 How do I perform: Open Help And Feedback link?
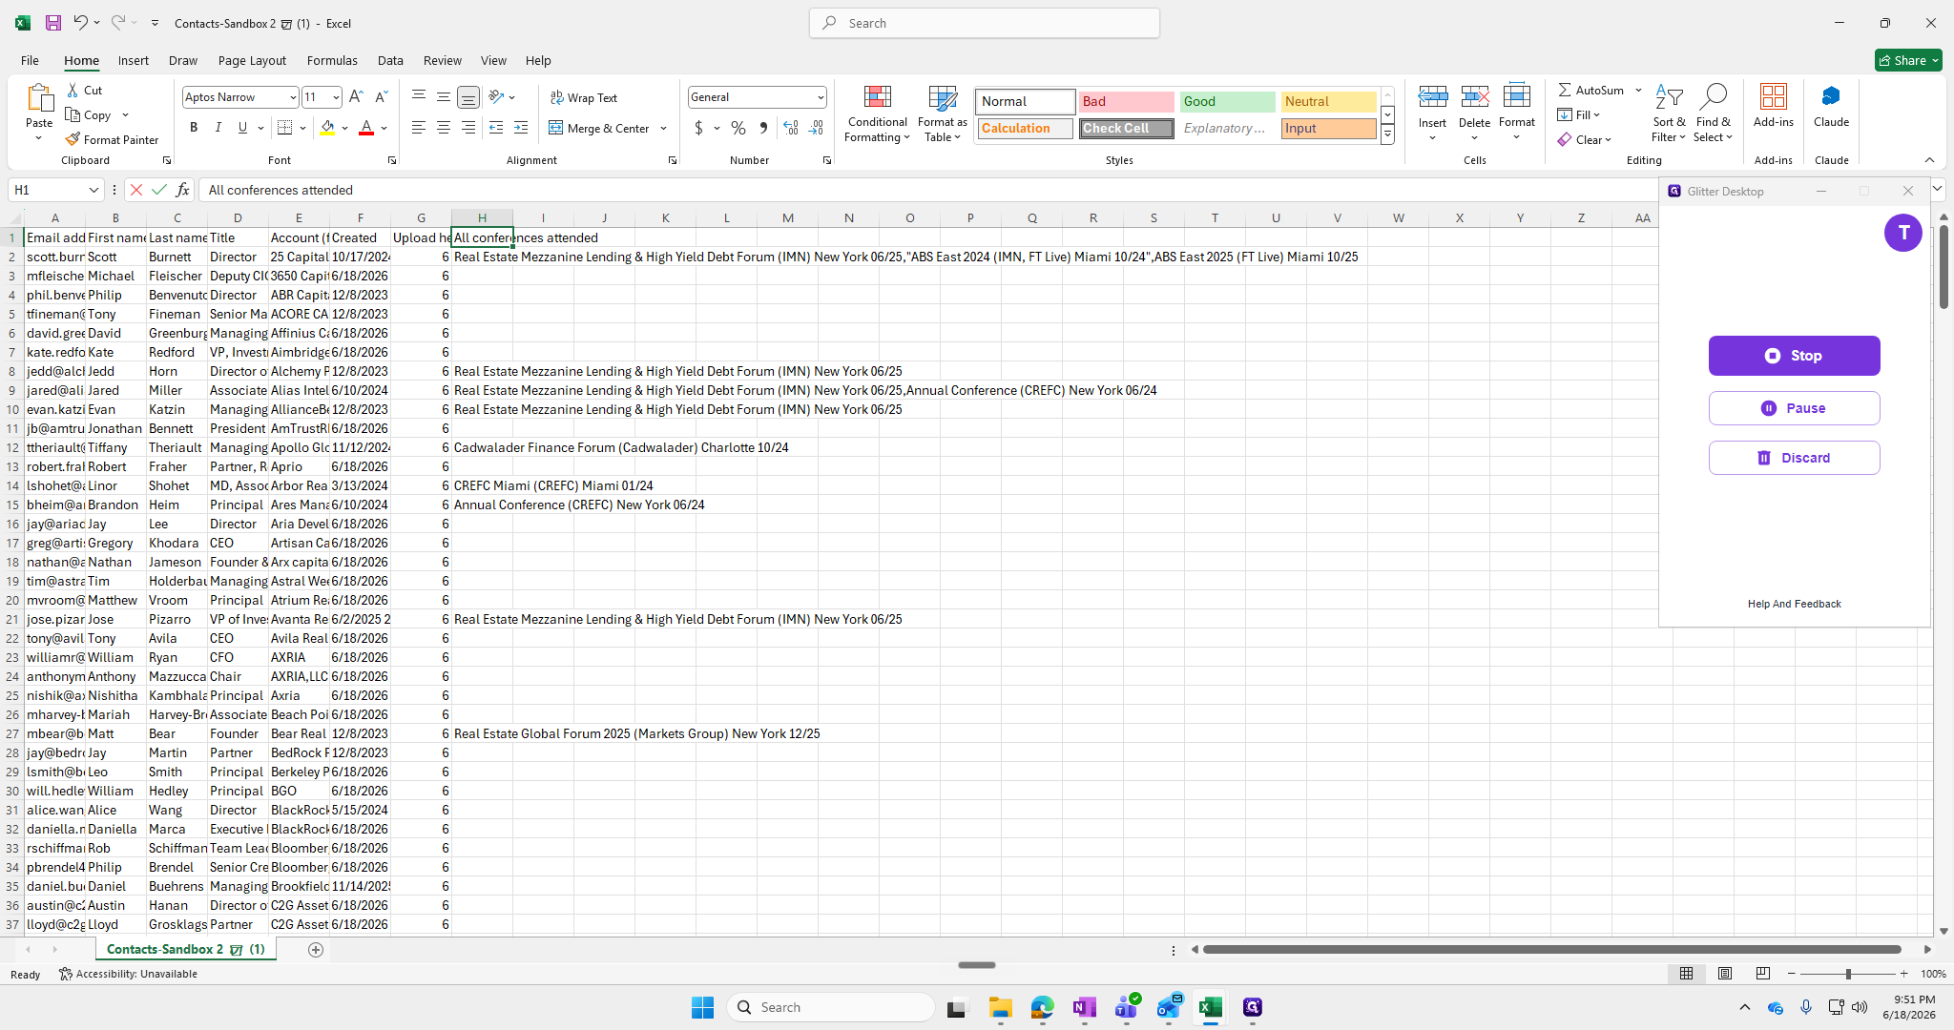[1794, 604]
